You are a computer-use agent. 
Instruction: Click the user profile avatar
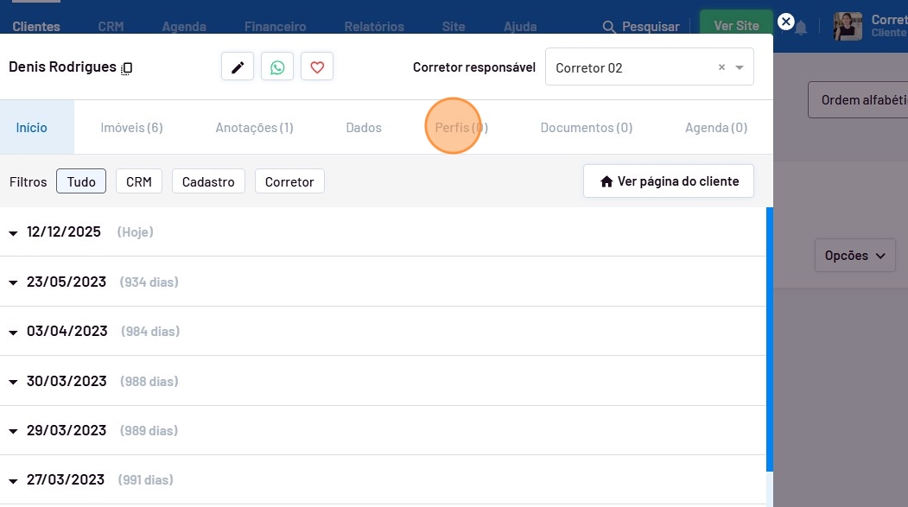click(848, 26)
